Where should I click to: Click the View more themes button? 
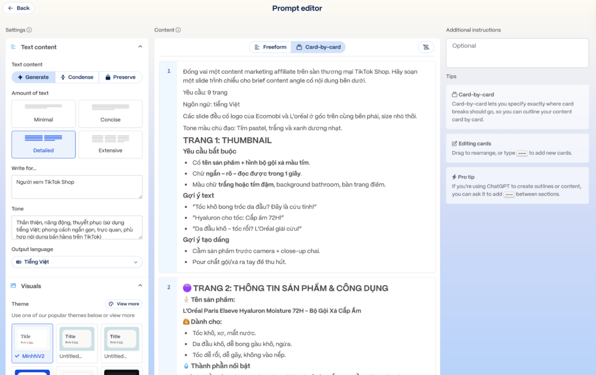tap(123, 304)
